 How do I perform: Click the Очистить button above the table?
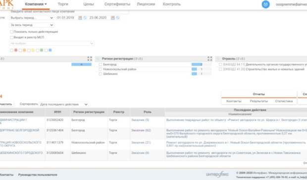6,104
